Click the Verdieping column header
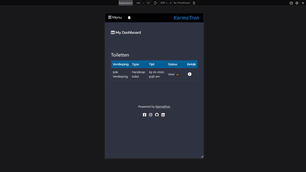This screenshot has height=172, width=306. [x=120, y=64]
